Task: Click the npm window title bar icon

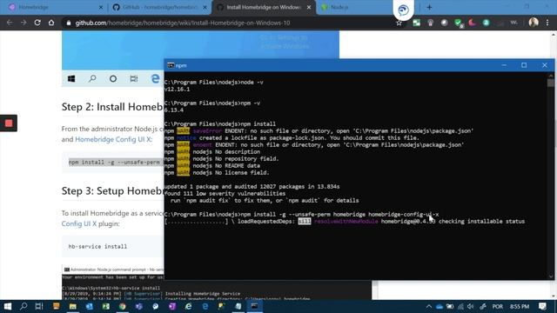Action: [x=171, y=65]
